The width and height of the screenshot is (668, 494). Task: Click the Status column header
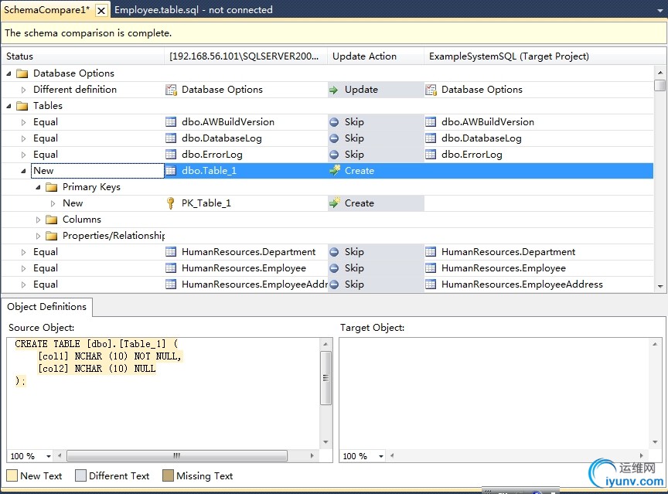pyautogui.click(x=83, y=56)
